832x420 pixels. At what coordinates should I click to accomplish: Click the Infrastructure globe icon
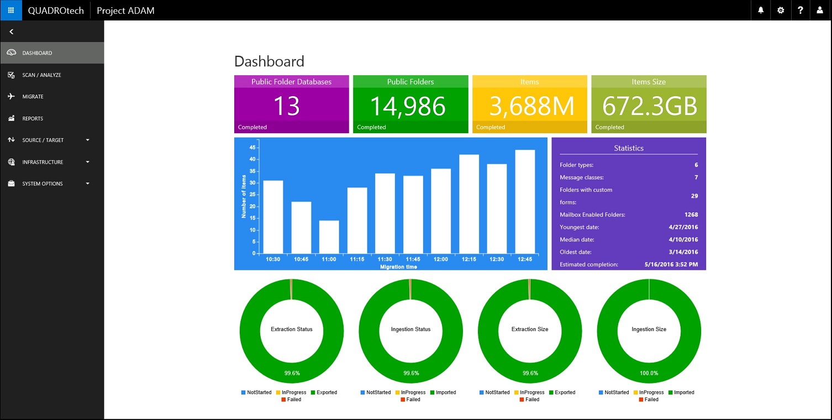coord(11,162)
